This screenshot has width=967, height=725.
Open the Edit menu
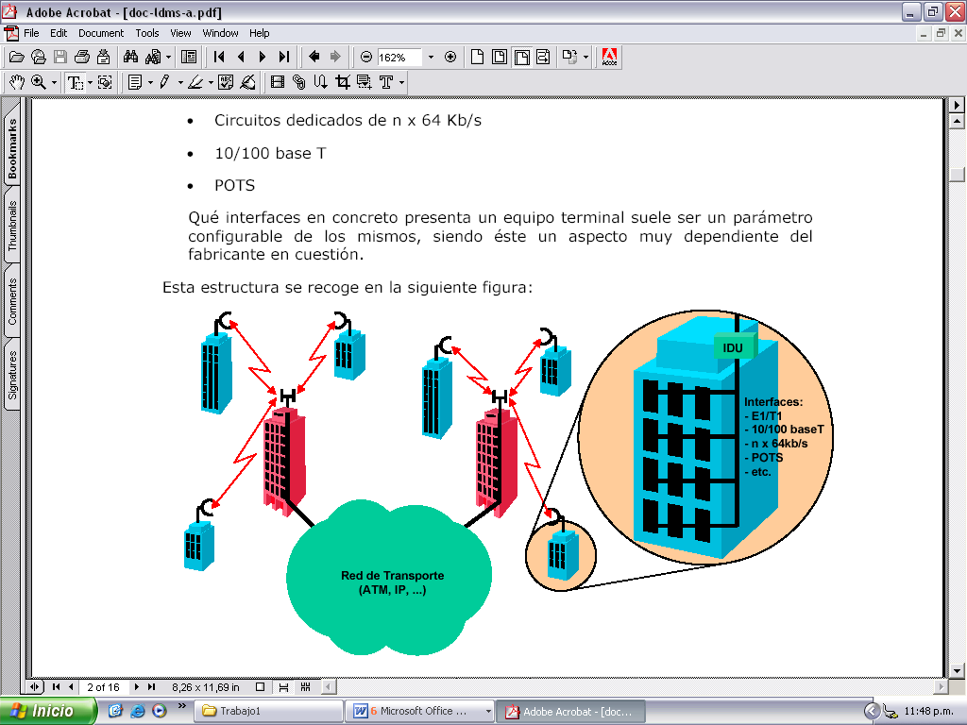(59, 33)
